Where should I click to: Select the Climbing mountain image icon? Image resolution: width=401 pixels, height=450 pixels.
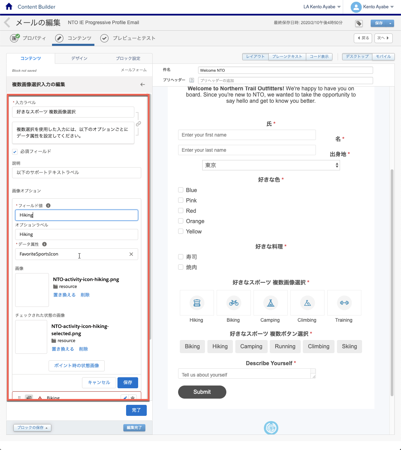[x=307, y=303]
